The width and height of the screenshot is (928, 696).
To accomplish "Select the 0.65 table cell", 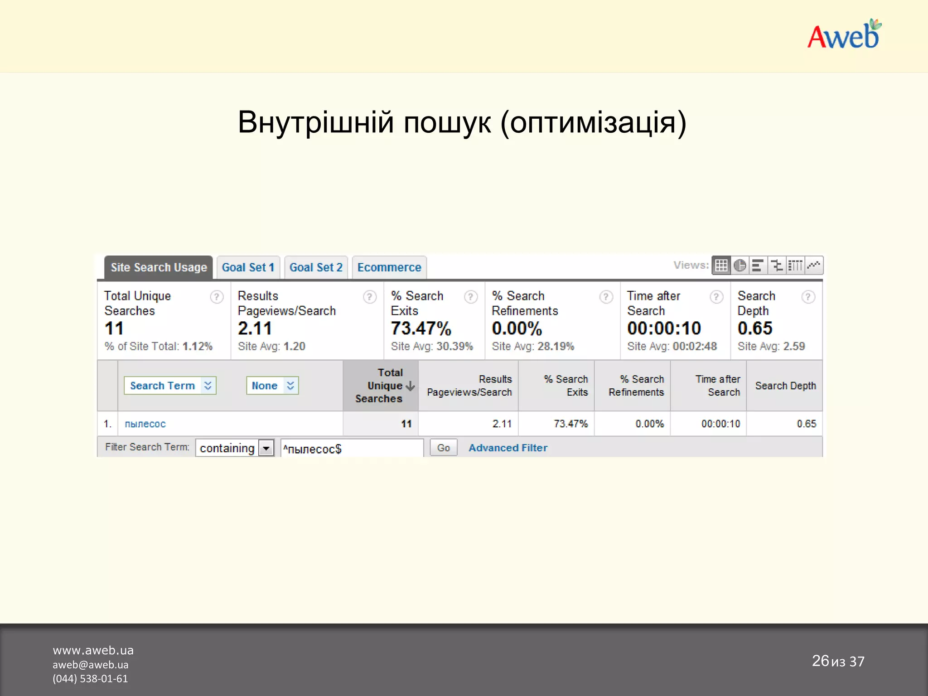I will pos(785,424).
